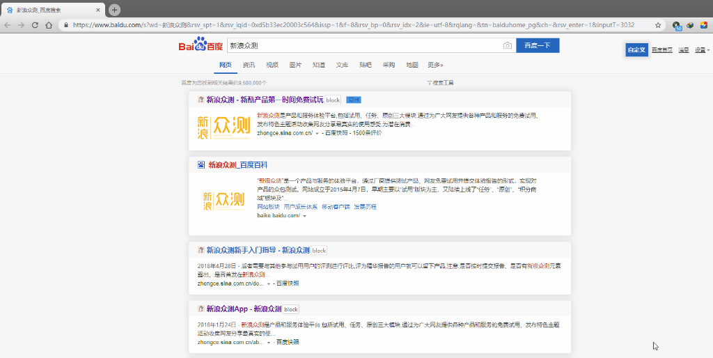Screen dimensions: 713x358
Task: Open the 发展历程 sublink
Action: (x=365, y=207)
